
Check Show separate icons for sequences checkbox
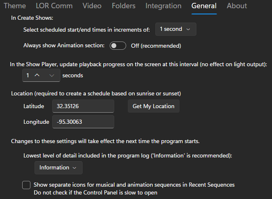[26, 185]
